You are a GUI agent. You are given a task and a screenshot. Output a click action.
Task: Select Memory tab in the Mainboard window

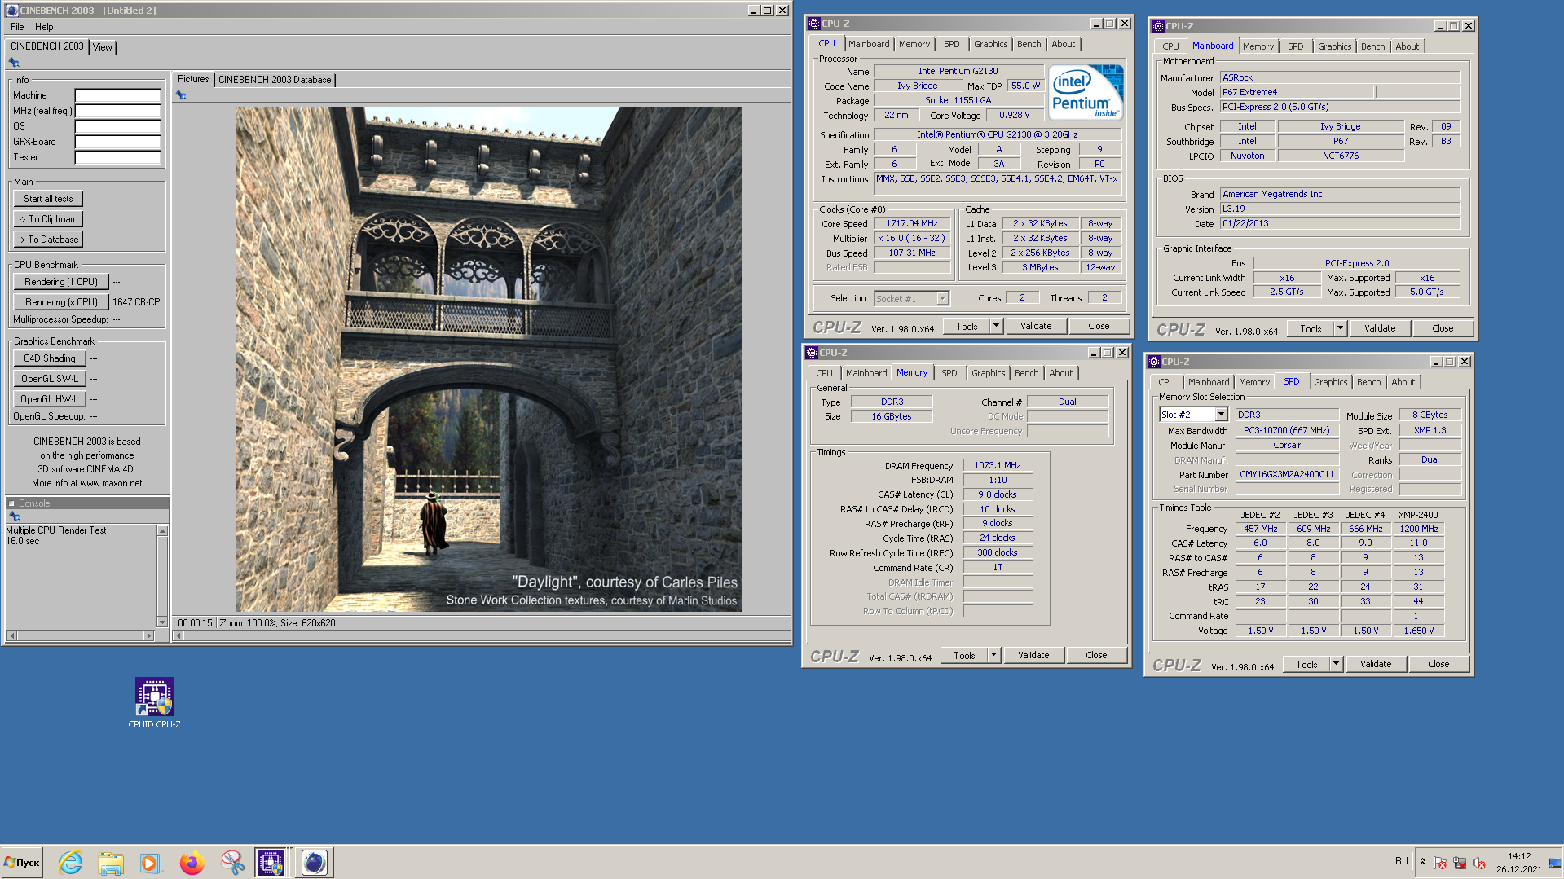click(1258, 46)
